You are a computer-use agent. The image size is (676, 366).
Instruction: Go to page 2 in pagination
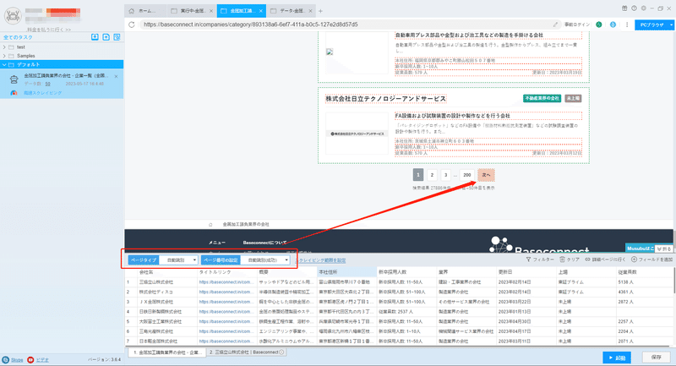tap(432, 175)
